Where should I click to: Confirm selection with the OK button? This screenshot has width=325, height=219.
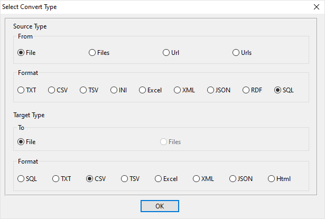pyautogui.click(x=160, y=206)
